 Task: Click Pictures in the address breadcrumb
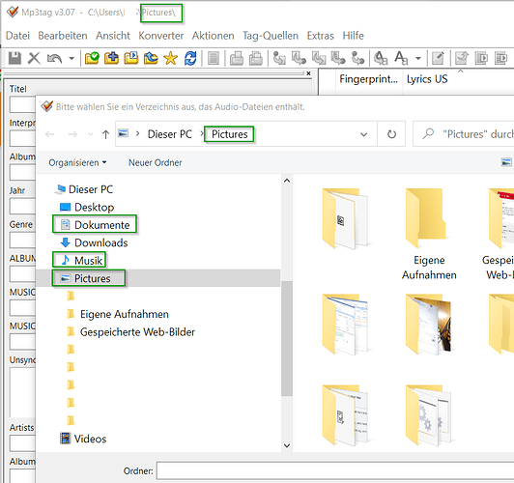230,134
